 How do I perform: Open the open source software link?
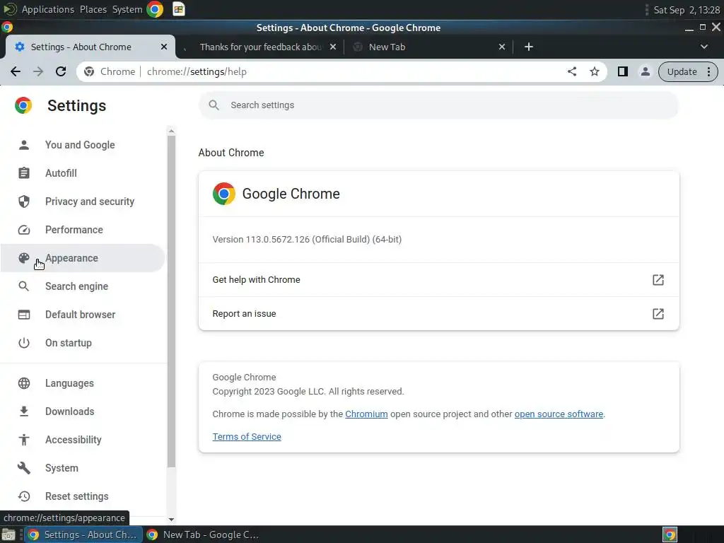pyautogui.click(x=559, y=414)
